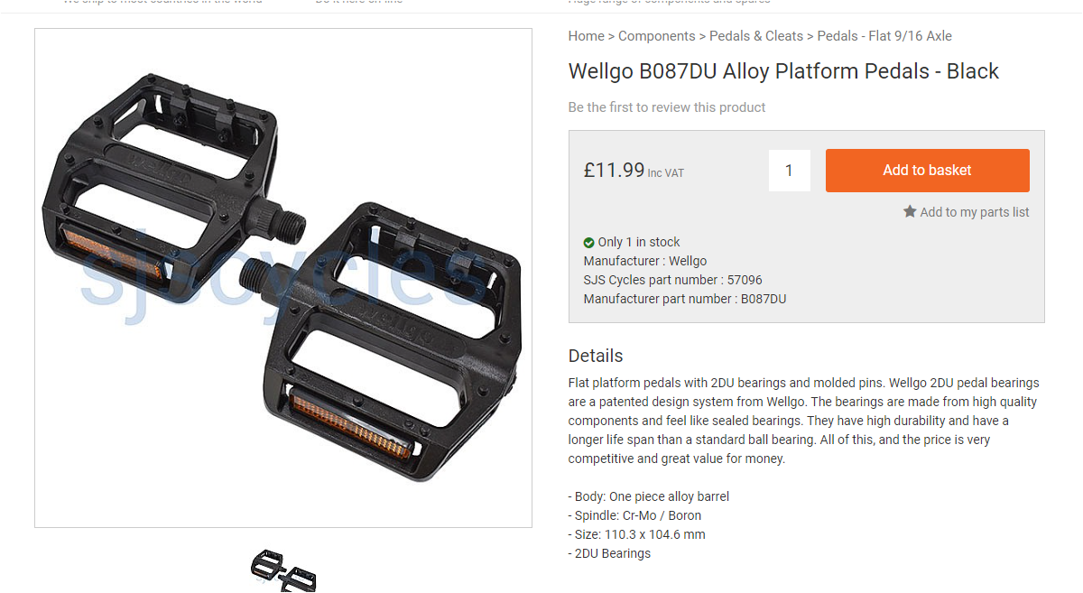1083x593 pixels.
Task: Click the £11.99 price text
Action: click(615, 170)
